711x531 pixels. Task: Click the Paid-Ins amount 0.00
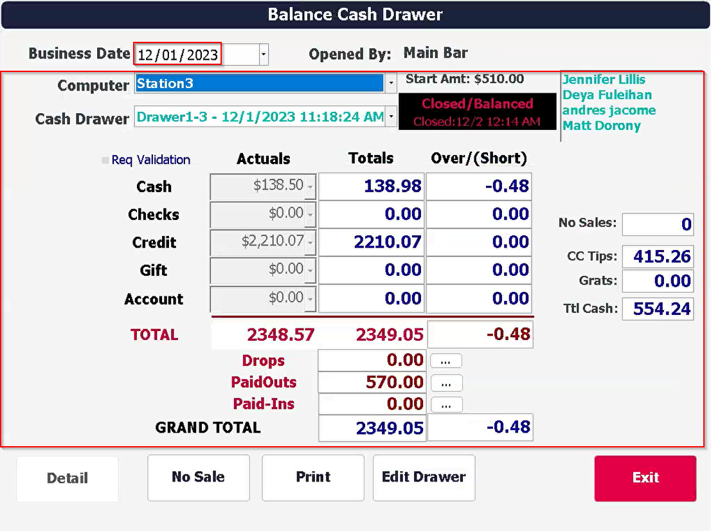click(372, 404)
